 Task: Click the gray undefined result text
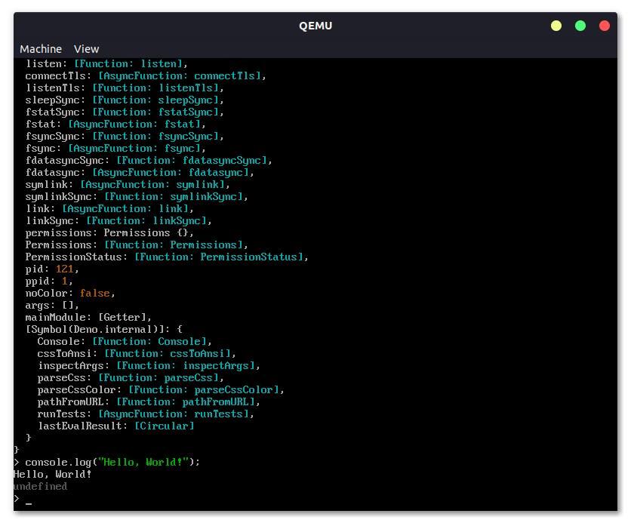(x=40, y=487)
